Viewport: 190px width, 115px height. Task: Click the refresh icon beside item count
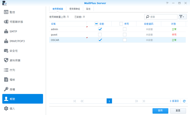click(184, 101)
